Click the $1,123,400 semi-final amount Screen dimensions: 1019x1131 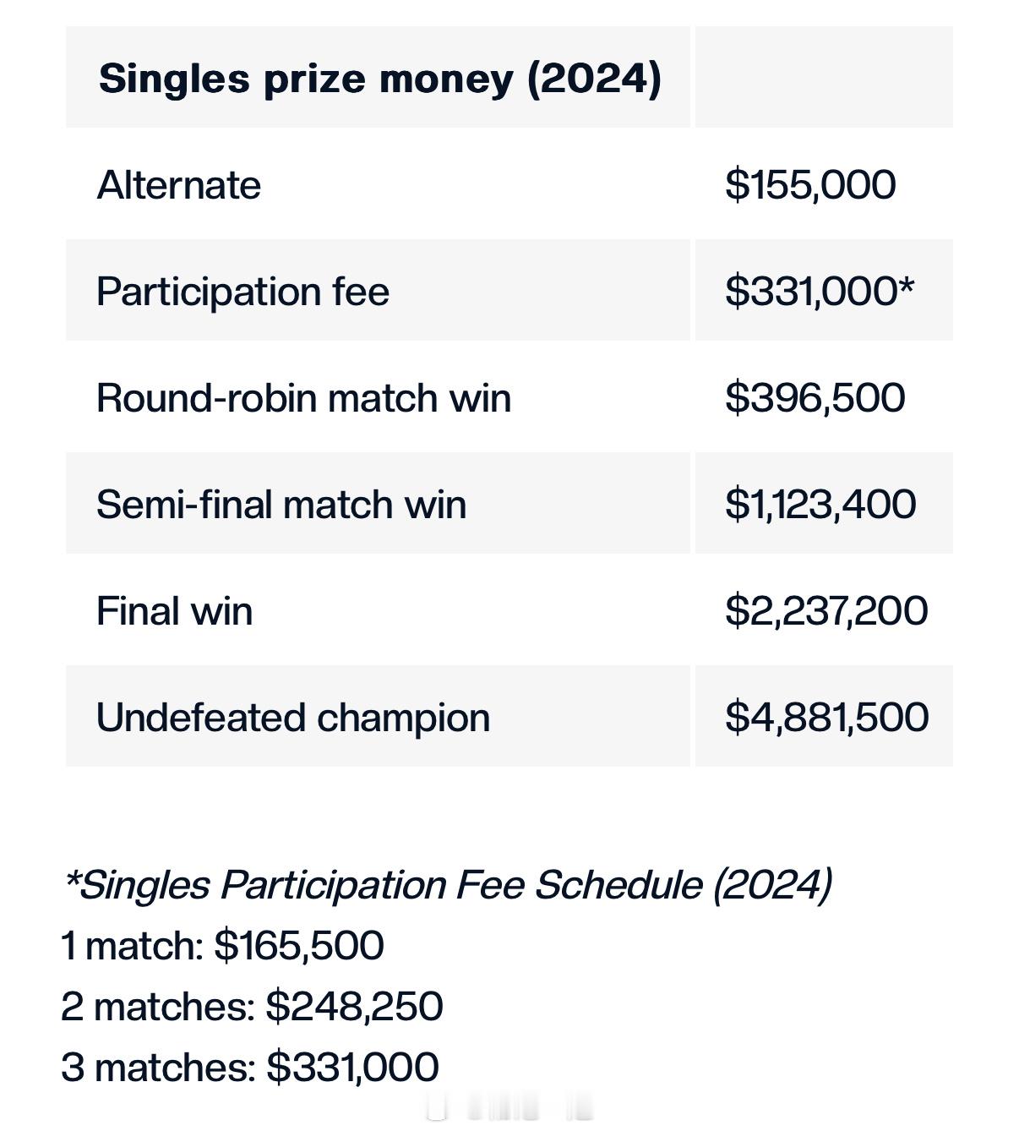pyautogui.click(x=820, y=504)
